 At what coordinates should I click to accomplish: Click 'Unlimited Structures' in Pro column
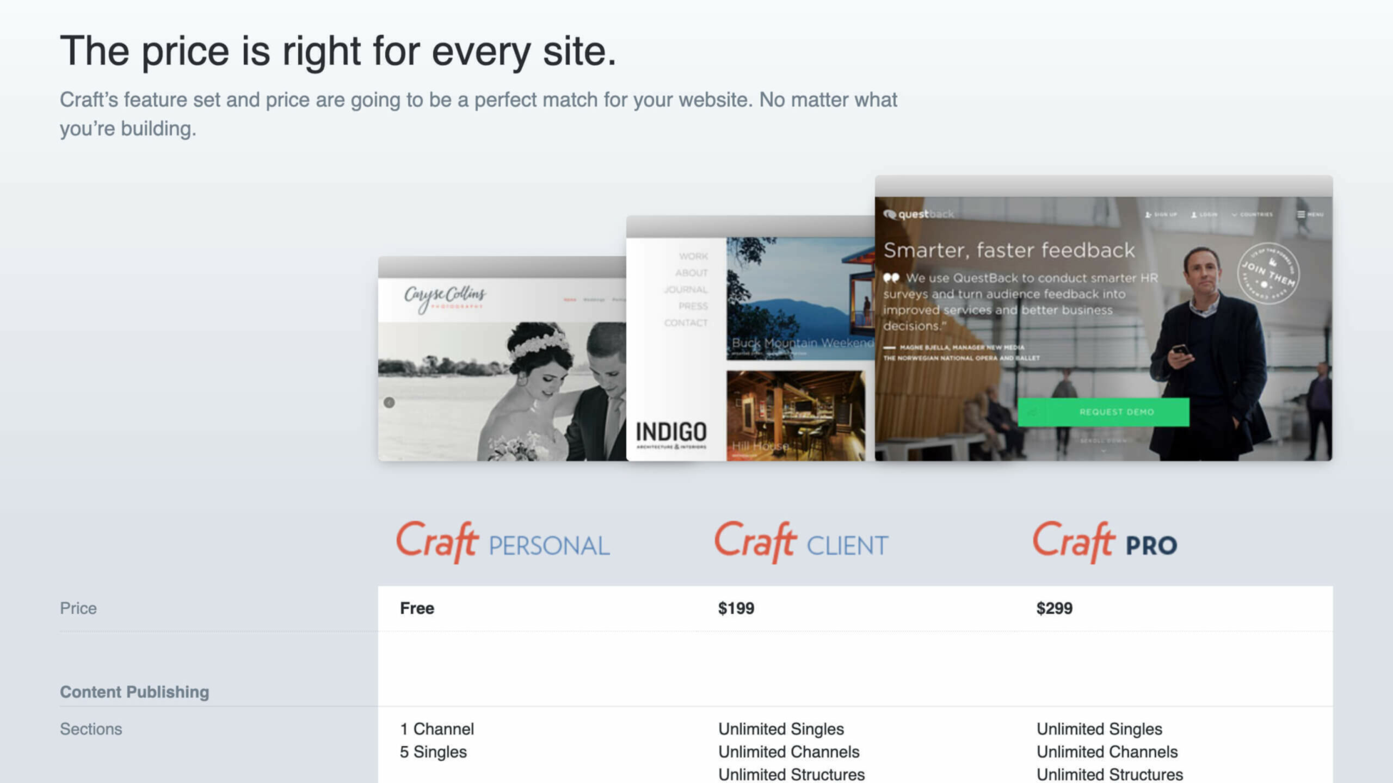[1110, 774]
